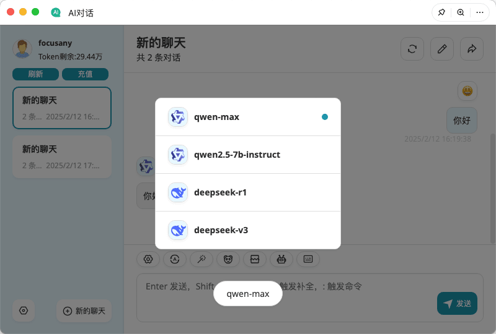Click the qwen-max model label pill
Screen dimensions: 496x334
click(248, 294)
